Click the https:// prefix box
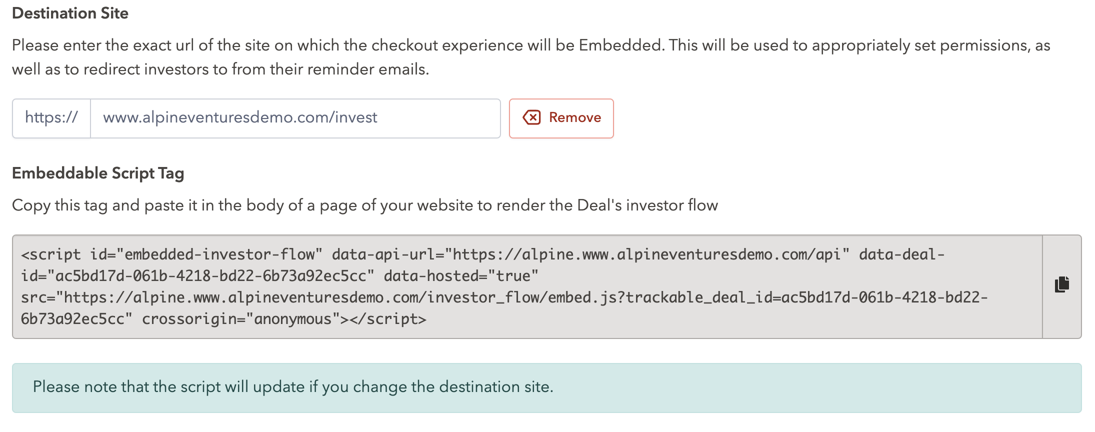Viewport: 1095px width, 432px height. [51, 118]
